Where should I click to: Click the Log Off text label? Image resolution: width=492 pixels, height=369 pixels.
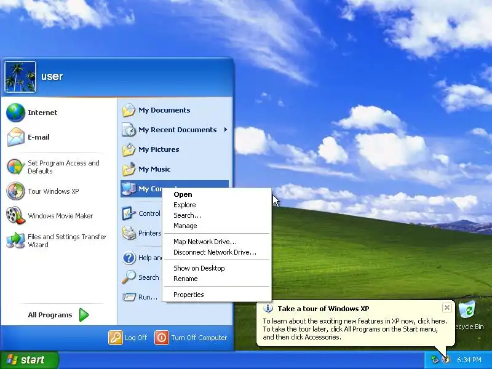click(x=136, y=338)
